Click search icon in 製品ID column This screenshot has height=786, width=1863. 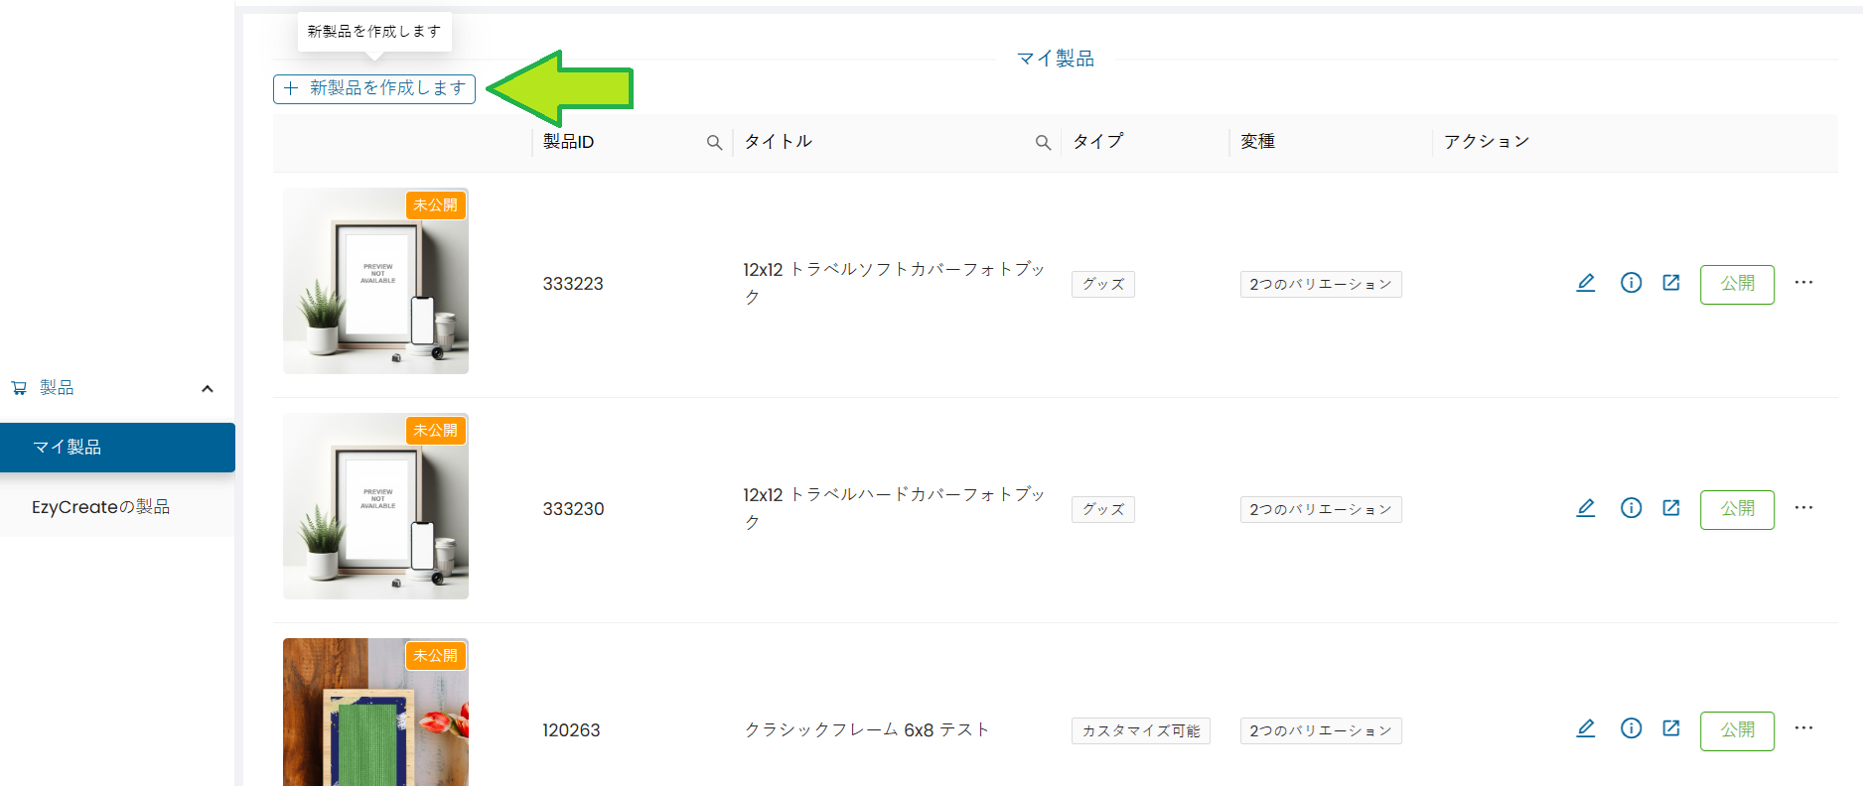pyautogui.click(x=714, y=143)
